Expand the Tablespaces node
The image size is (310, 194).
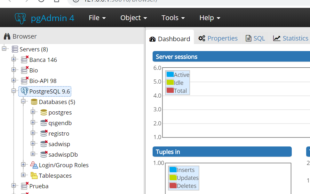click(x=23, y=175)
